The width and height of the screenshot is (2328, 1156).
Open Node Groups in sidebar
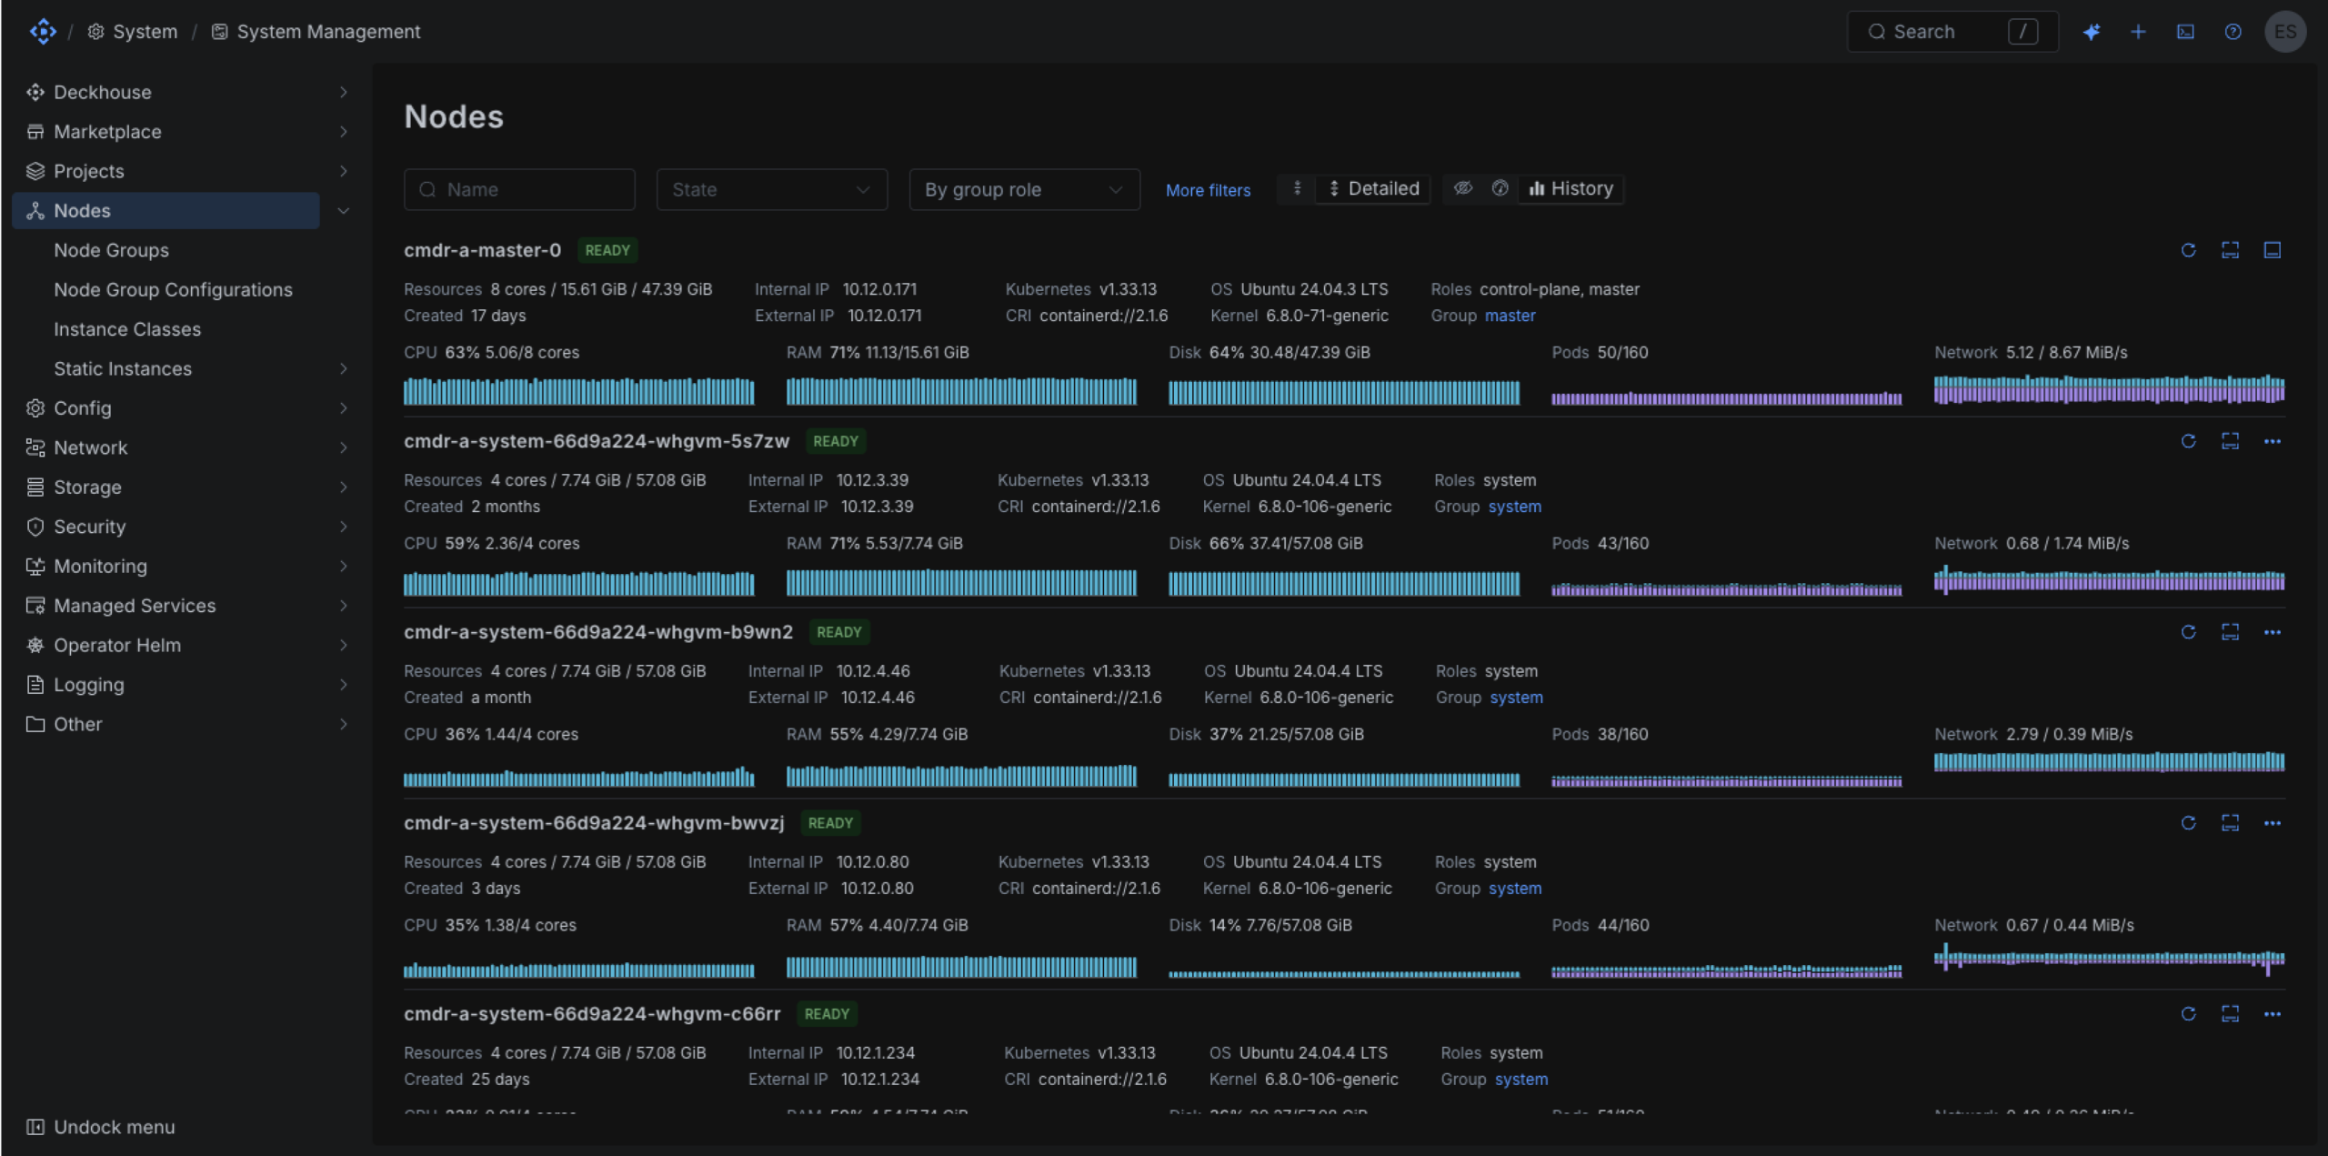coord(111,250)
